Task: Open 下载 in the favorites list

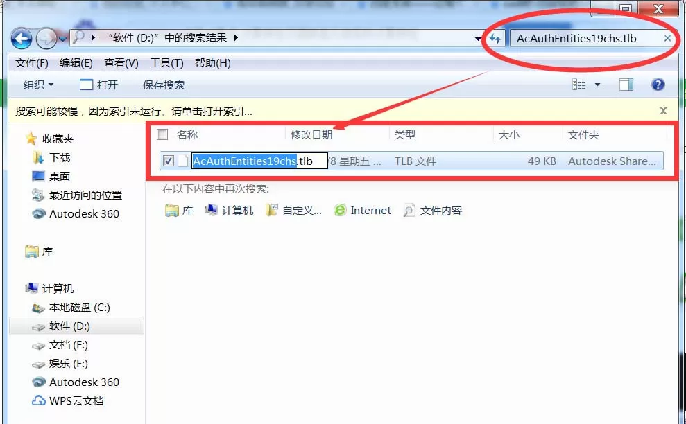Action: (x=60, y=157)
